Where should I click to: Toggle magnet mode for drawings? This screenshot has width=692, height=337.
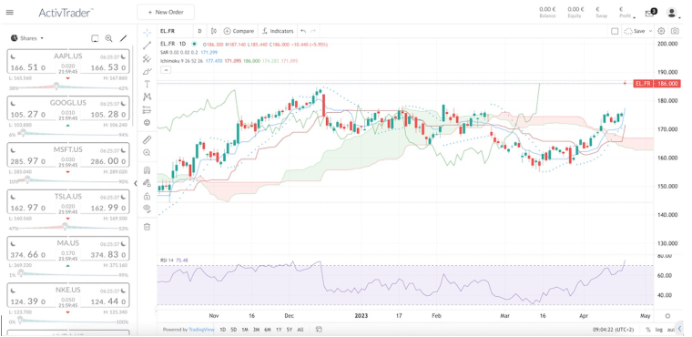[x=148, y=170]
